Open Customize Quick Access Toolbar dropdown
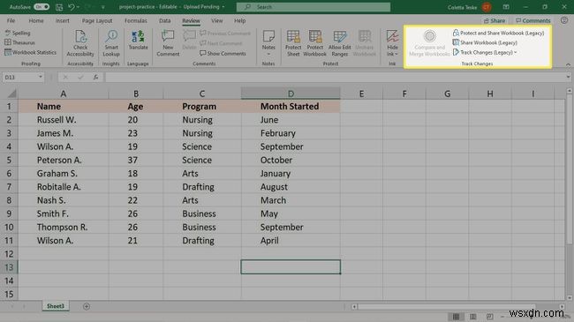Viewport: 574px width, 322px height. (x=103, y=7)
